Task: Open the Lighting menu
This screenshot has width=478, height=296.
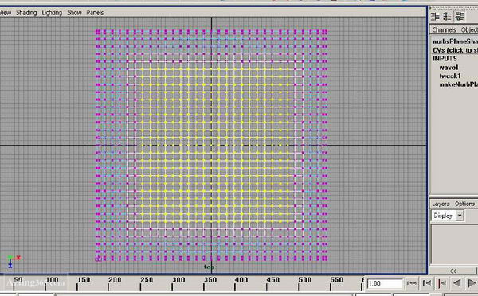Action: 52,13
